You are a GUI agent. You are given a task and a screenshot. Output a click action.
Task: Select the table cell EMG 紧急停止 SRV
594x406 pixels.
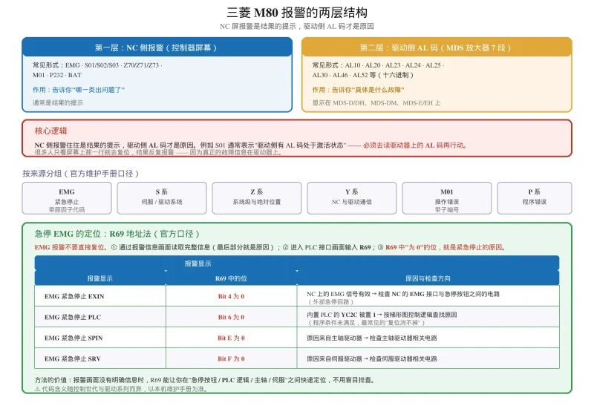100,358
